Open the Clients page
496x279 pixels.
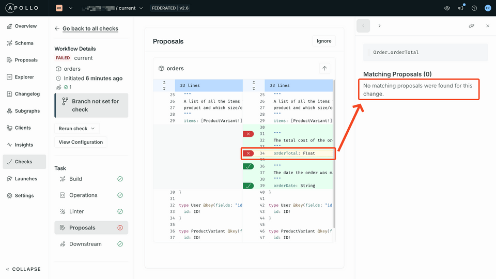[x=24, y=128]
